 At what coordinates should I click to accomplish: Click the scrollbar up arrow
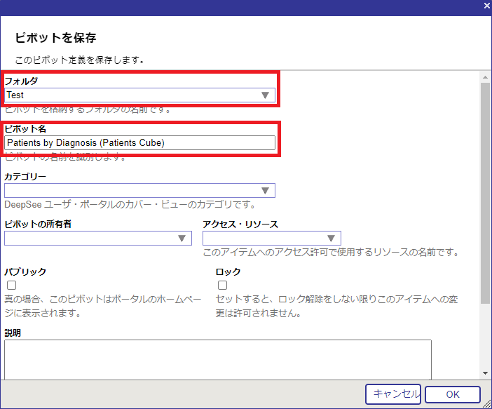[485, 76]
